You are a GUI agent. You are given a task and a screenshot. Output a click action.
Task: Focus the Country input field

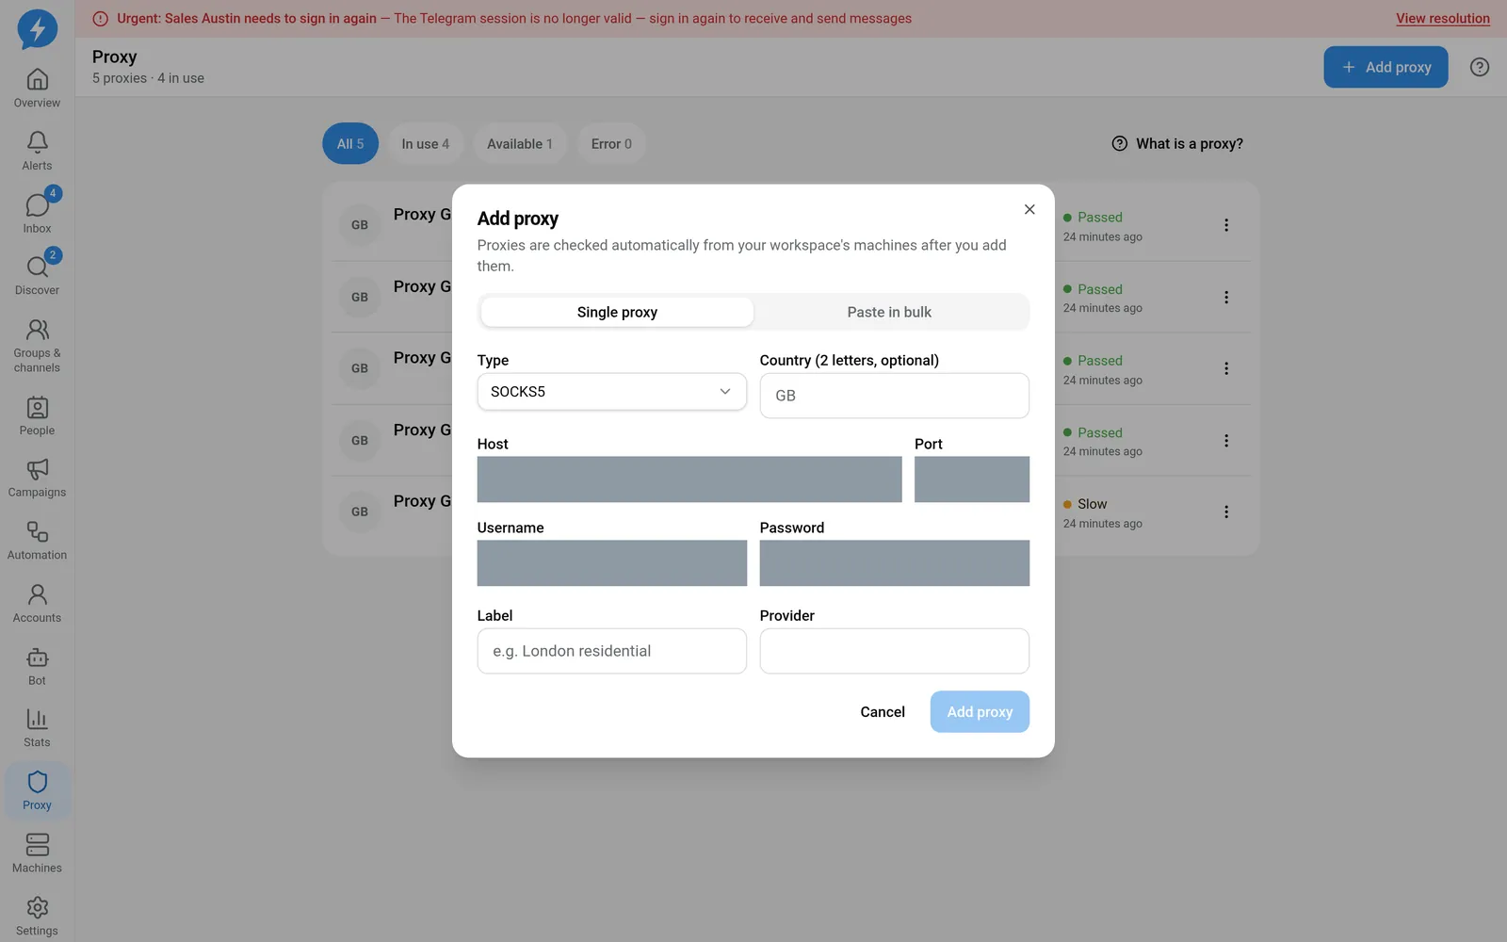pos(895,396)
